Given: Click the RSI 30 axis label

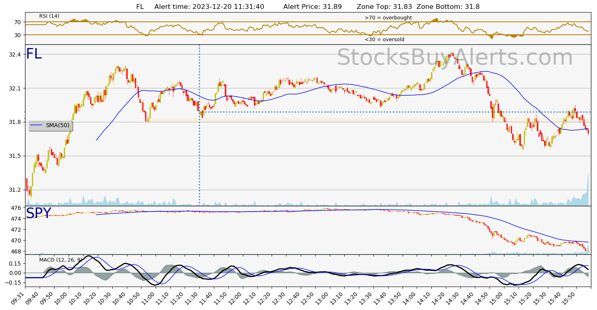Looking at the screenshot, I should [17, 35].
